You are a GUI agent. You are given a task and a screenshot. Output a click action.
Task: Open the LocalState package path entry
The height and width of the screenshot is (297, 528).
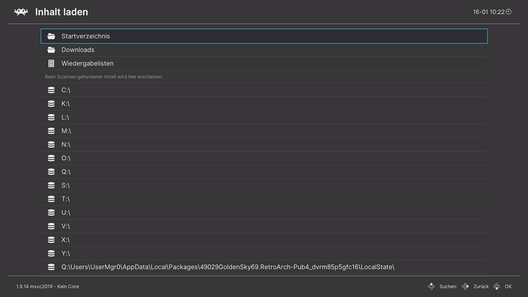pos(228,267)
